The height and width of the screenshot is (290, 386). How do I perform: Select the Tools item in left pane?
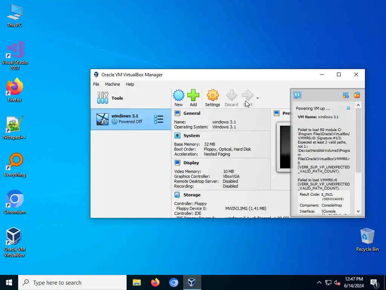click(130, 98)
